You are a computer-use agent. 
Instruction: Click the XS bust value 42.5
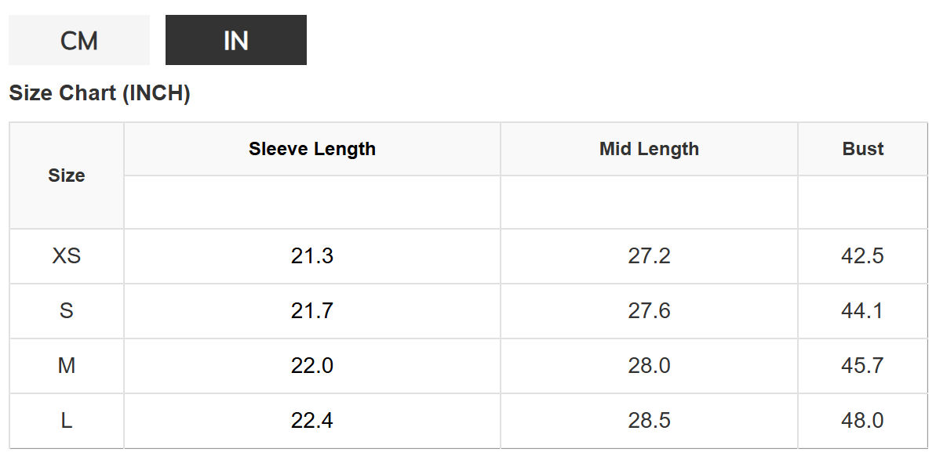tap(862, 256)
